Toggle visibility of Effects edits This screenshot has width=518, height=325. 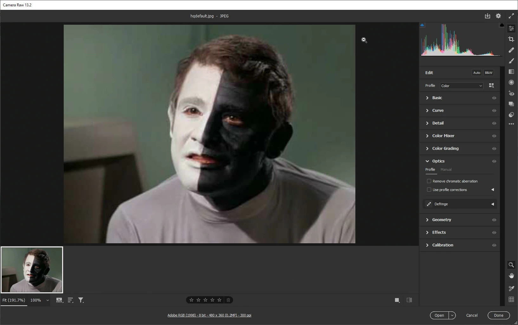(494, 233)
